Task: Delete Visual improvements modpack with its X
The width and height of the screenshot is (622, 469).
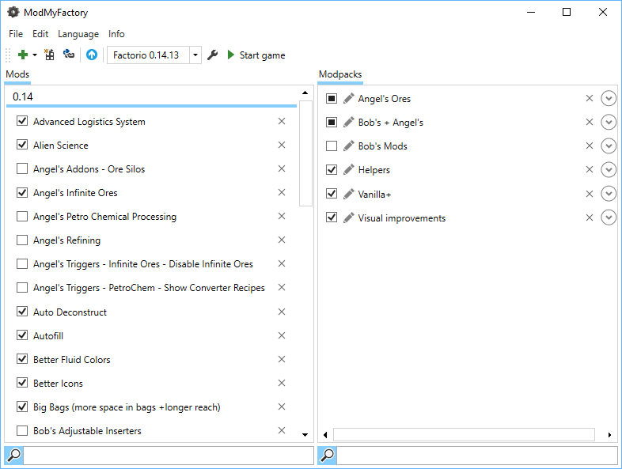Action: coord(590,217)
